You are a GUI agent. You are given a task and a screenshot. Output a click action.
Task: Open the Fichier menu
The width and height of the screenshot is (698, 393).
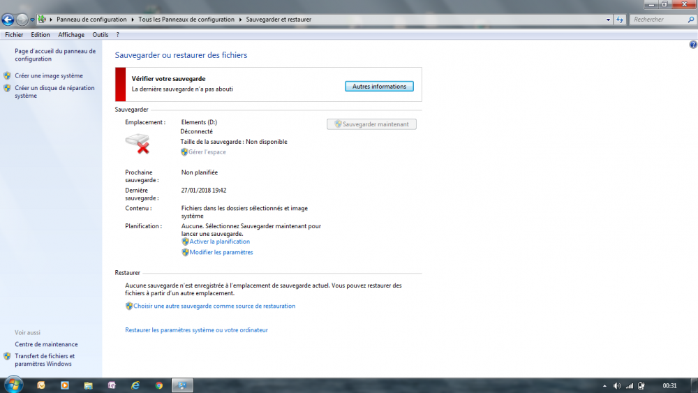(x=14, y=35)
